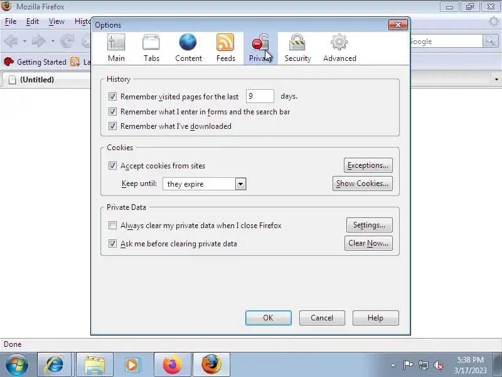
Task: Click the newer Firefox taskbar icon
Action: point(172,365)
